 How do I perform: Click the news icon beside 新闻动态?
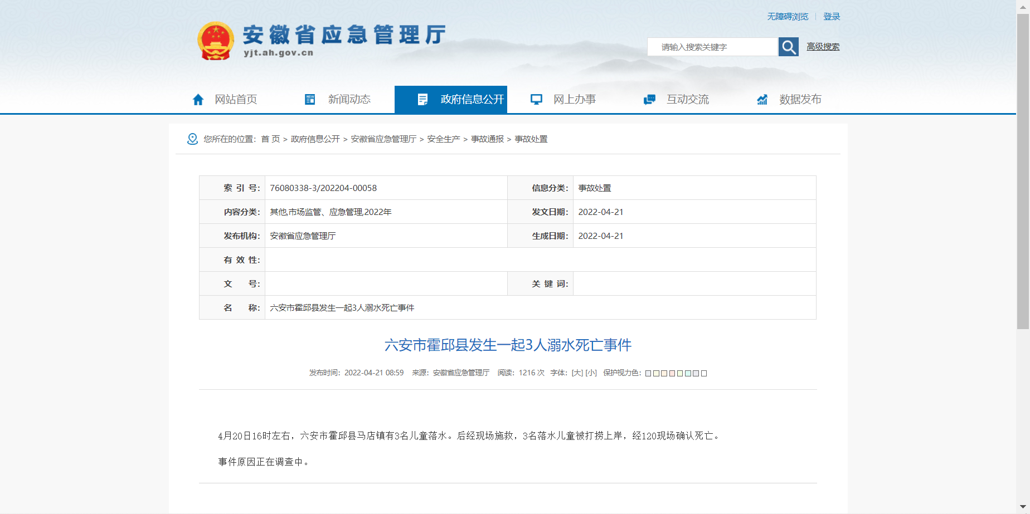pyautogui.click(x=310, y=100)
